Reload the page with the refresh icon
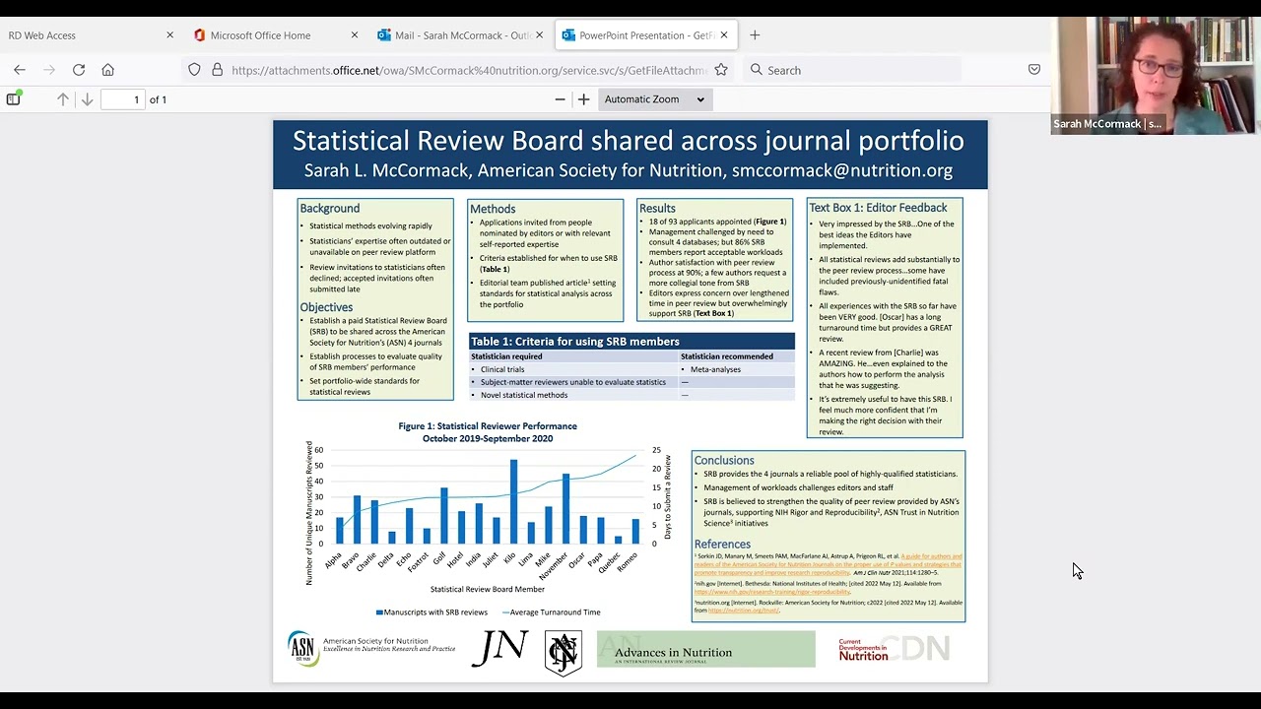Screen dimensions: 1261x709 79,70
